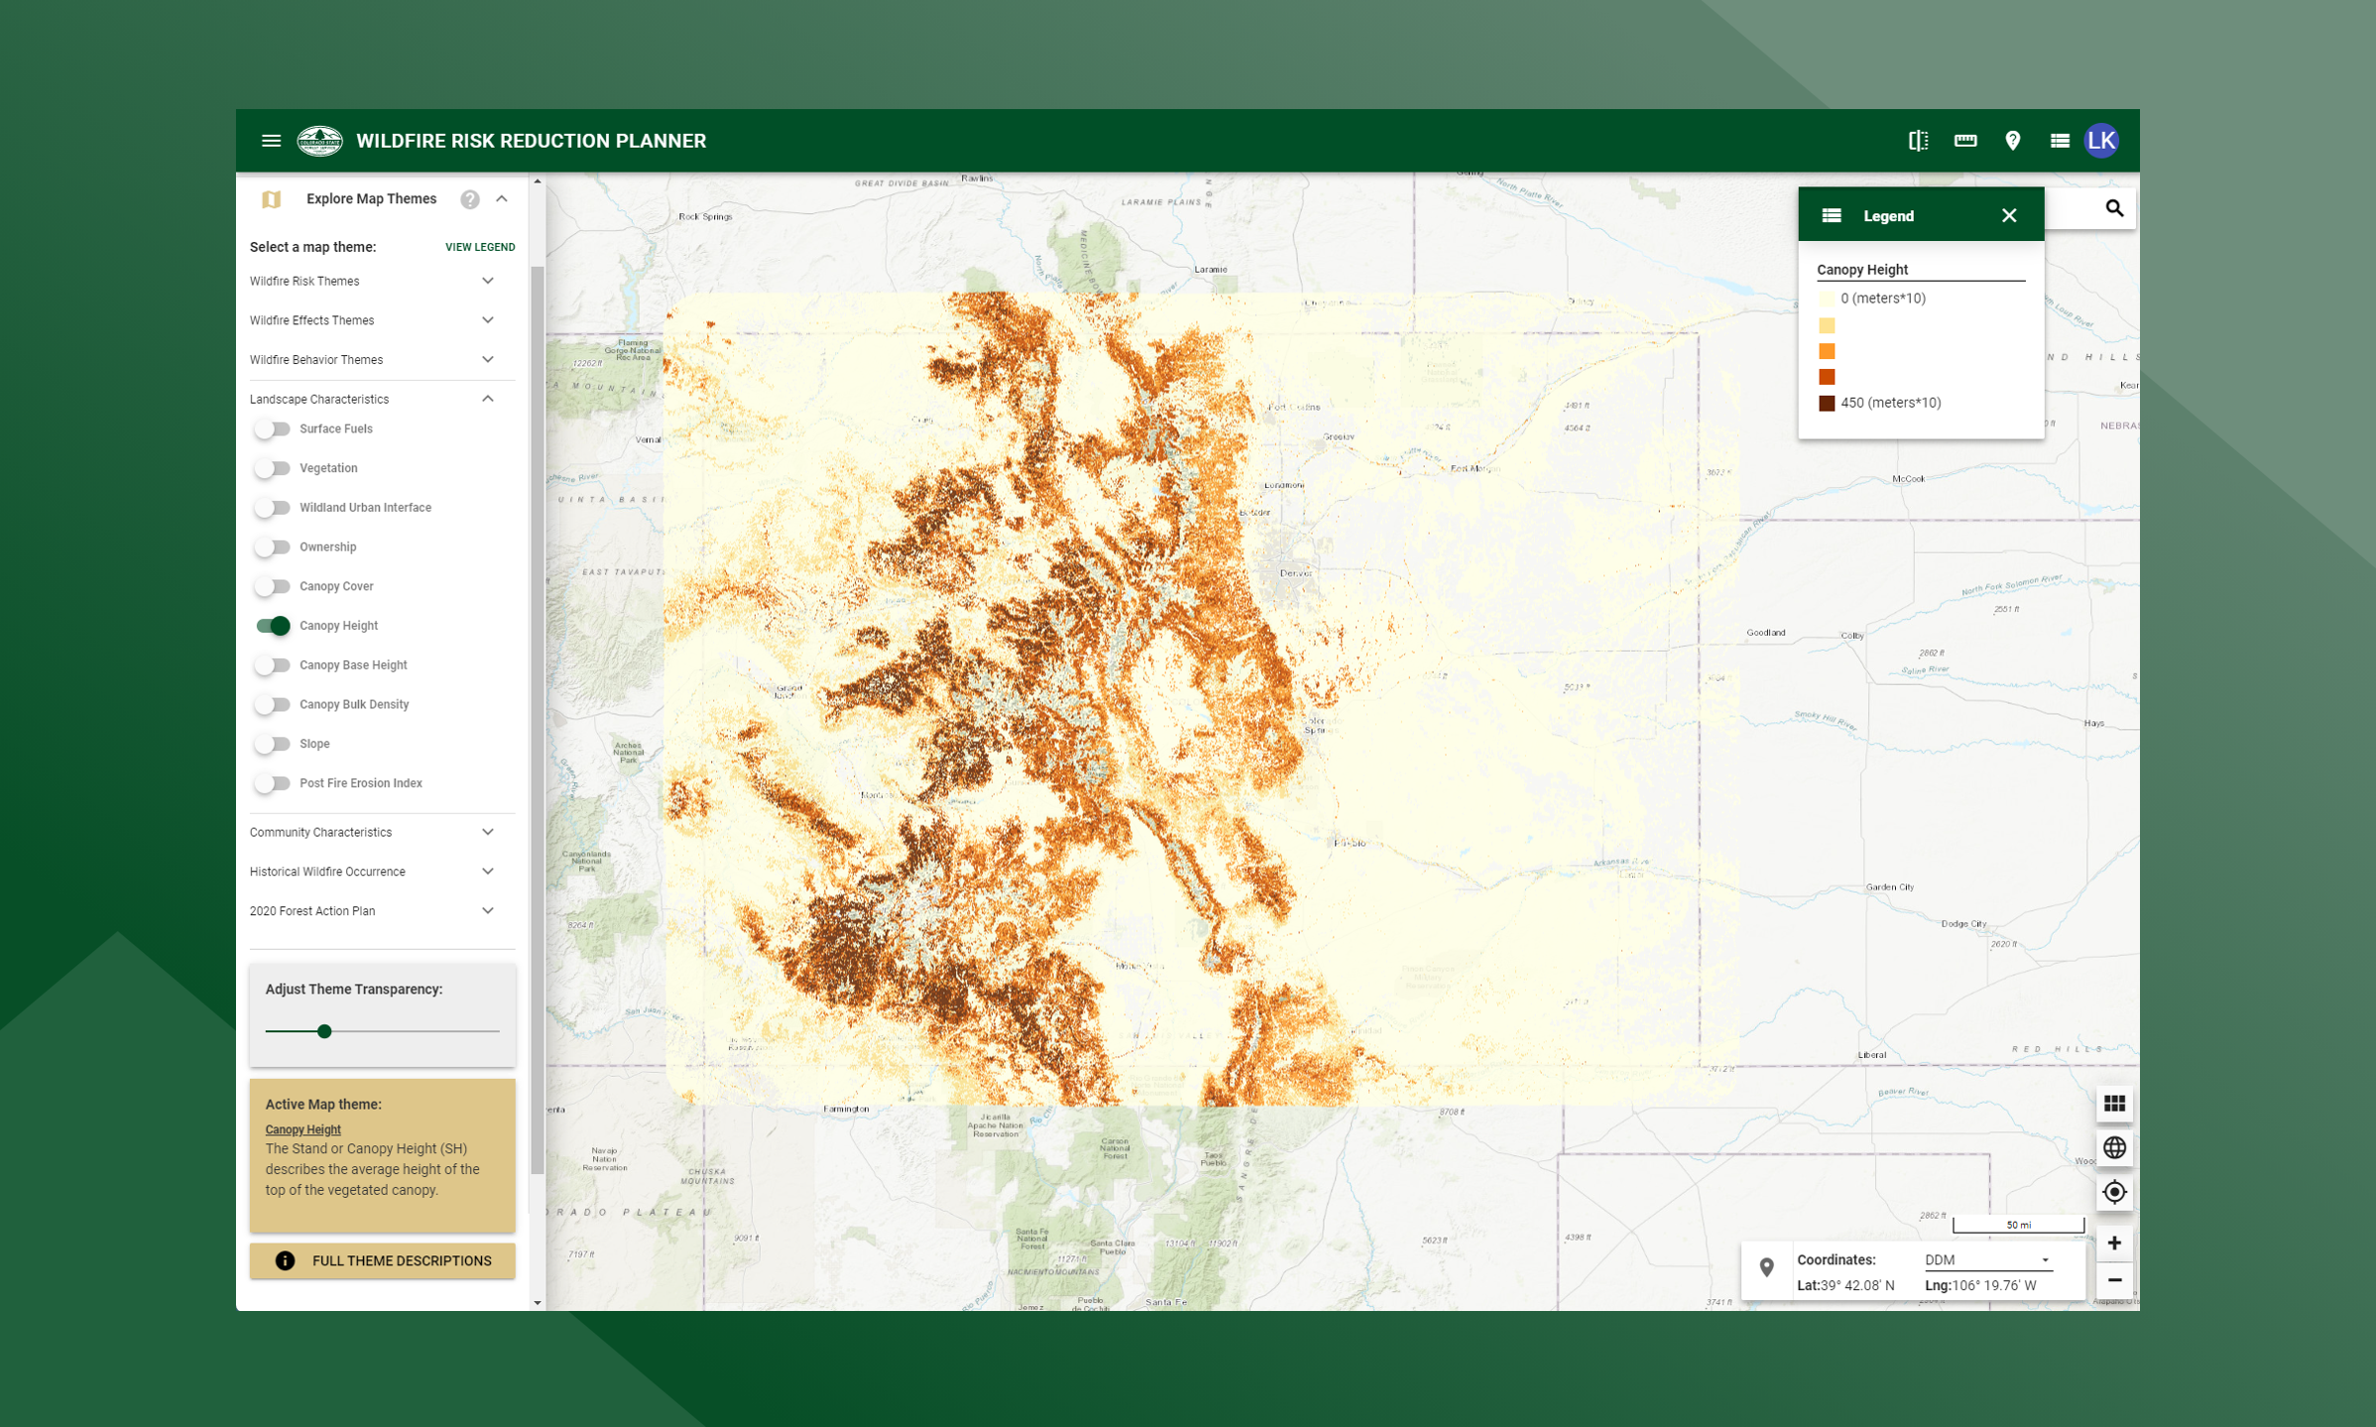
Task: Click the location pin tool in header
Action: click(2012, 141)
